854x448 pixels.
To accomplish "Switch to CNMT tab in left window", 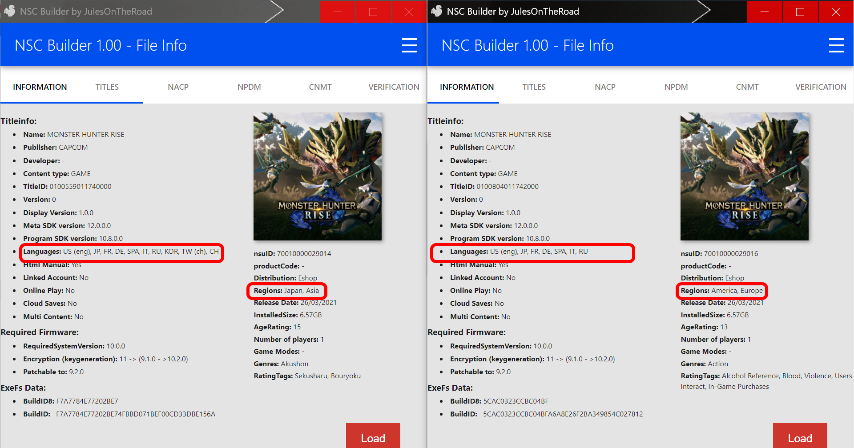I will [320, 87].
